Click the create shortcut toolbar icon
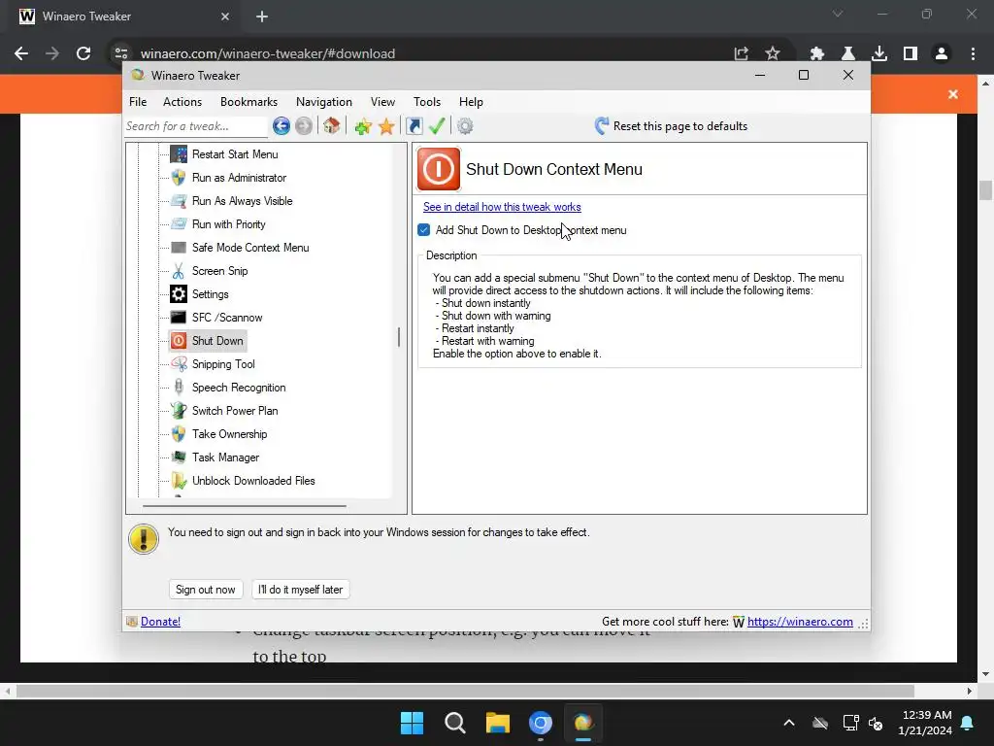994x746 pixels. pyautogui.click(x=414, y=126)
